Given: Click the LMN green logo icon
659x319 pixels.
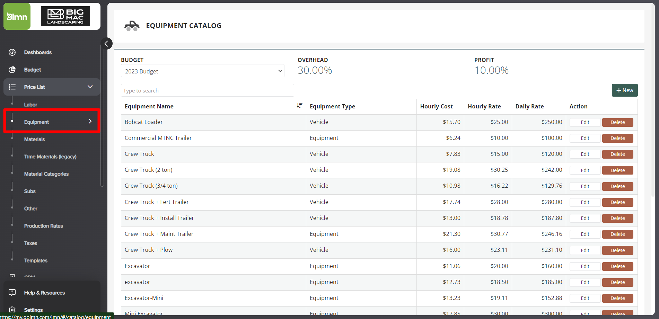Looking at the screenshot, I should coord(17,16).
